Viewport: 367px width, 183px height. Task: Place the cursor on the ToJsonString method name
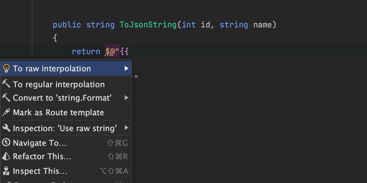click(148, 25)
